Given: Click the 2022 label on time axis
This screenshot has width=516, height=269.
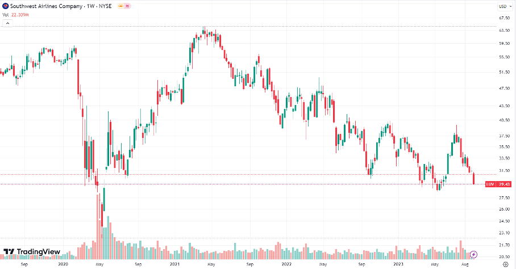Looking at the screenshot, I should (x=286, y=264).
